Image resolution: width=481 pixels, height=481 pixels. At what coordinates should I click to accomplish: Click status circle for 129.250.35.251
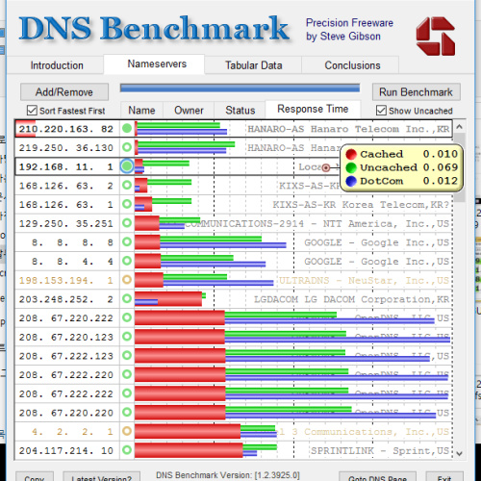(x=127, y=223)
